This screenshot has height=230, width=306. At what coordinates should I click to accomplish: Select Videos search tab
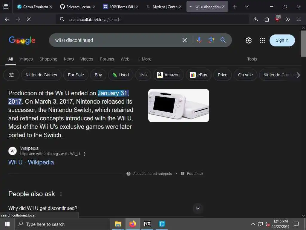tap(87, 59)
